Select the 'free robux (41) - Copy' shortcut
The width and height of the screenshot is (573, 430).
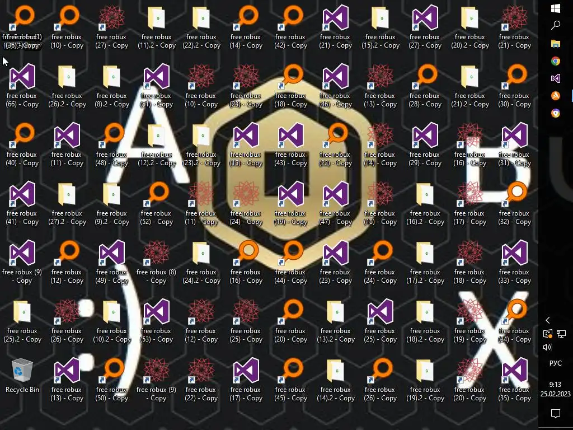pyautogui.click(x=22, y=204)
